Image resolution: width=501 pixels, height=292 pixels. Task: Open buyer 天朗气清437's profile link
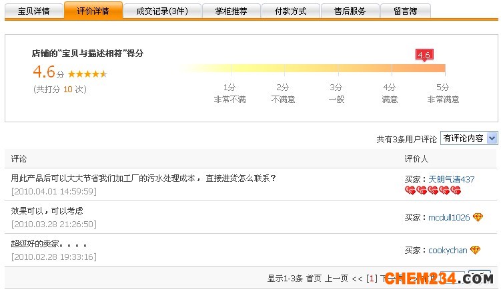[x=451, y=180]
